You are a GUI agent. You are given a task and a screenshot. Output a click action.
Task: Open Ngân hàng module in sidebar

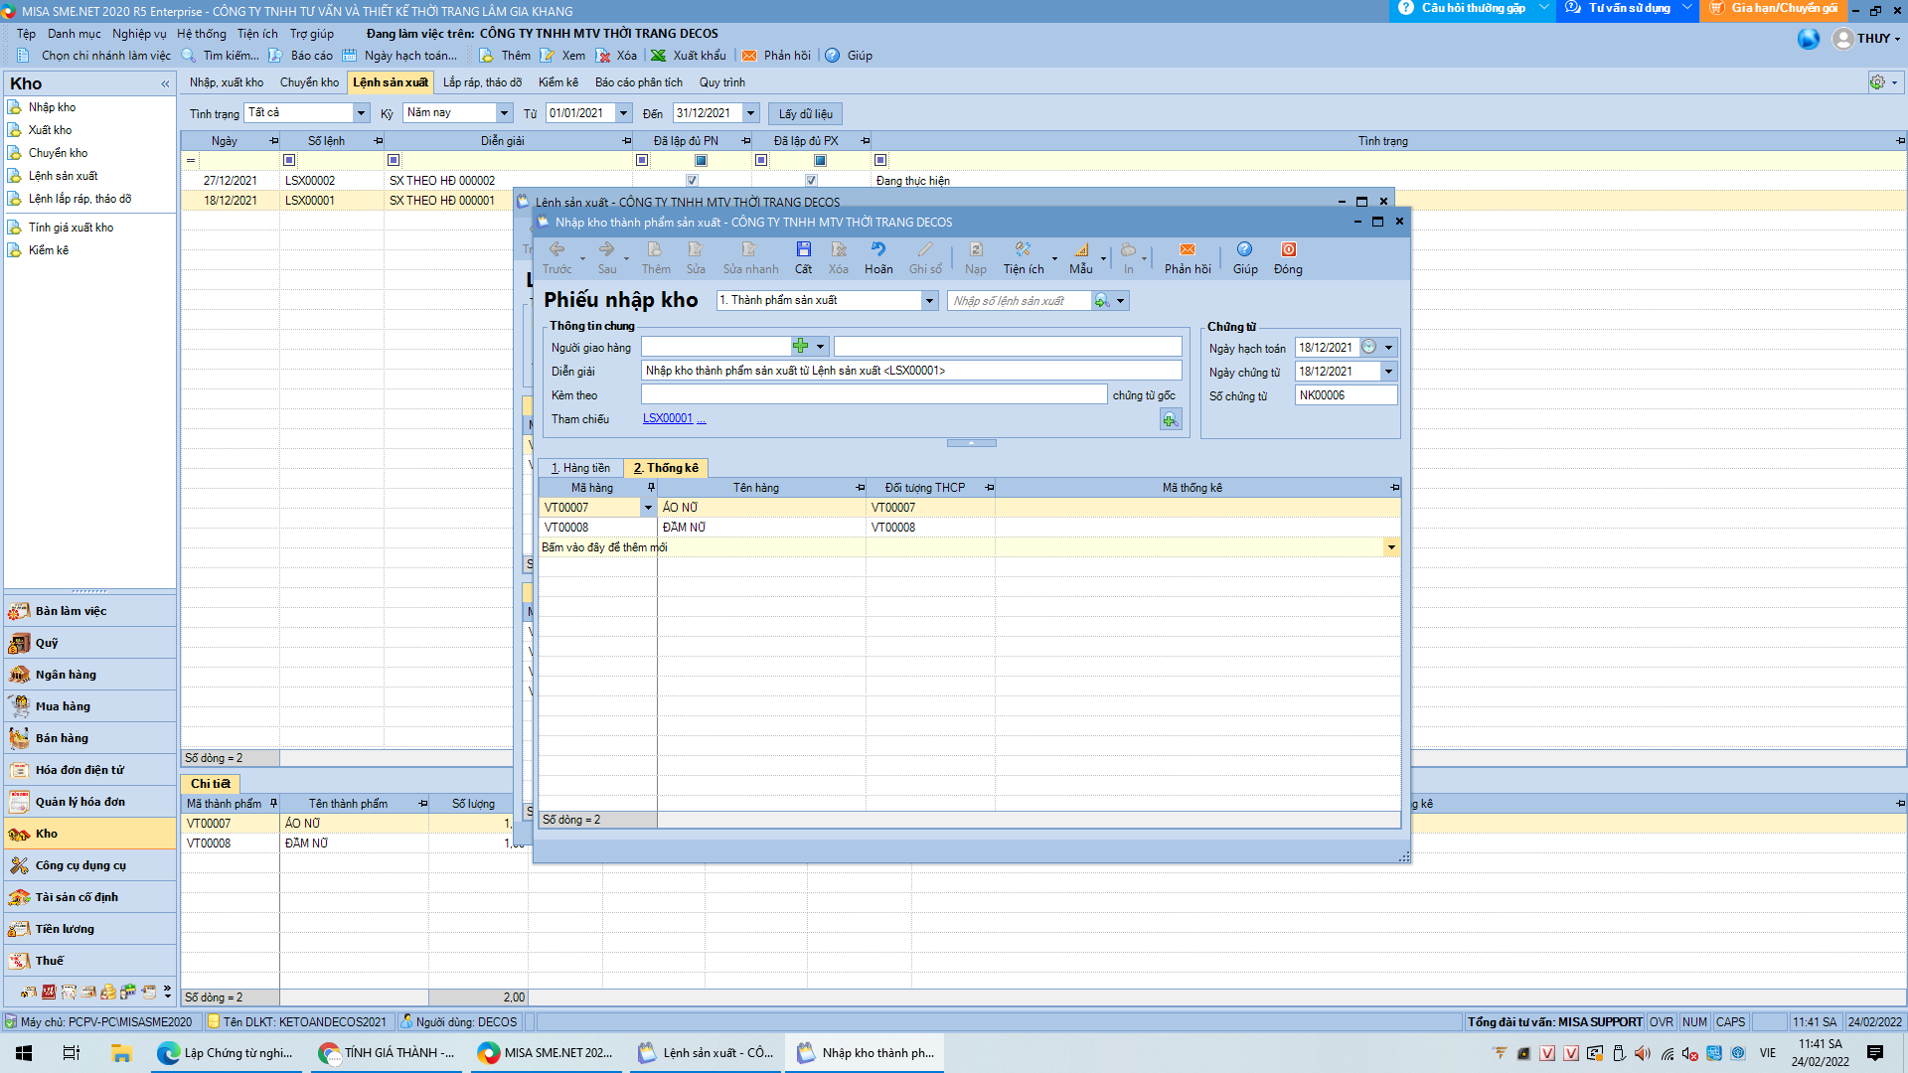[90, 675]
